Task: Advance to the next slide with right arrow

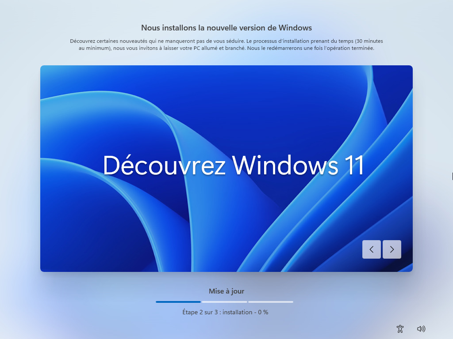Action: pyautogui.click(x=392, y=249)
